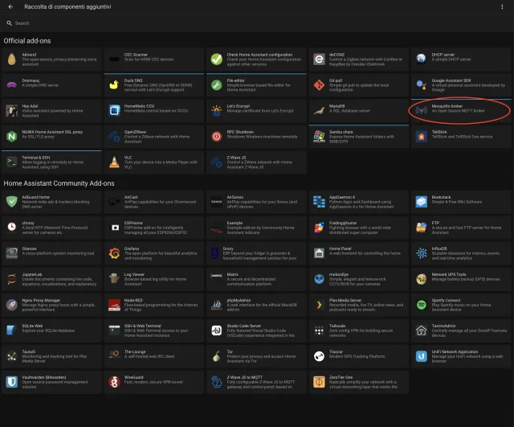
Task: Click the NGINX Home Assistant SSL proxy icon
Action: 11,136
